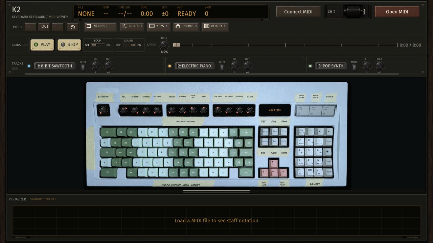Screen dimensions: 433x243
Task: Click the numpad 5 key
Action: pyautogui.click(x=309, y=151)
